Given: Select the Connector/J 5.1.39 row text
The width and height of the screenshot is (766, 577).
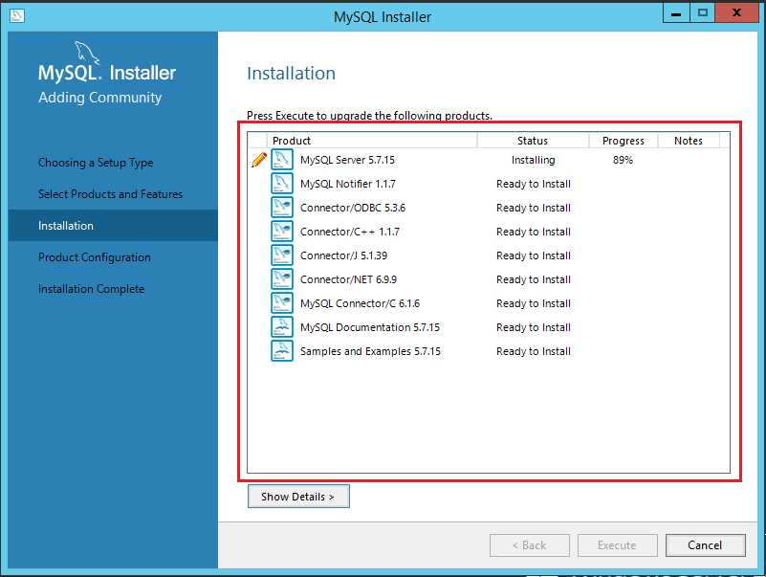Looking at the screenshot, I should click(x=344, y=255).
